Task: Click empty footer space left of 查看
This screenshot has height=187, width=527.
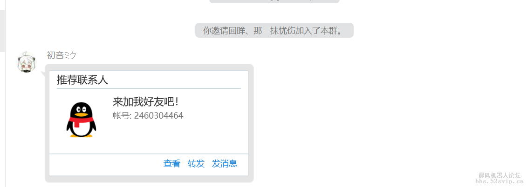Action: (x=106, y=165)
